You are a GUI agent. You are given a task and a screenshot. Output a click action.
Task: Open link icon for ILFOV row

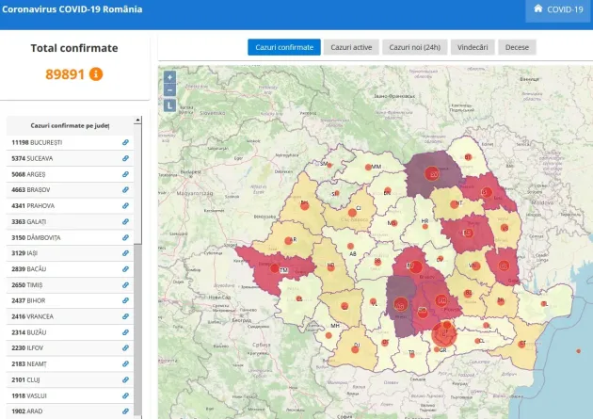(x=125, y=347)
